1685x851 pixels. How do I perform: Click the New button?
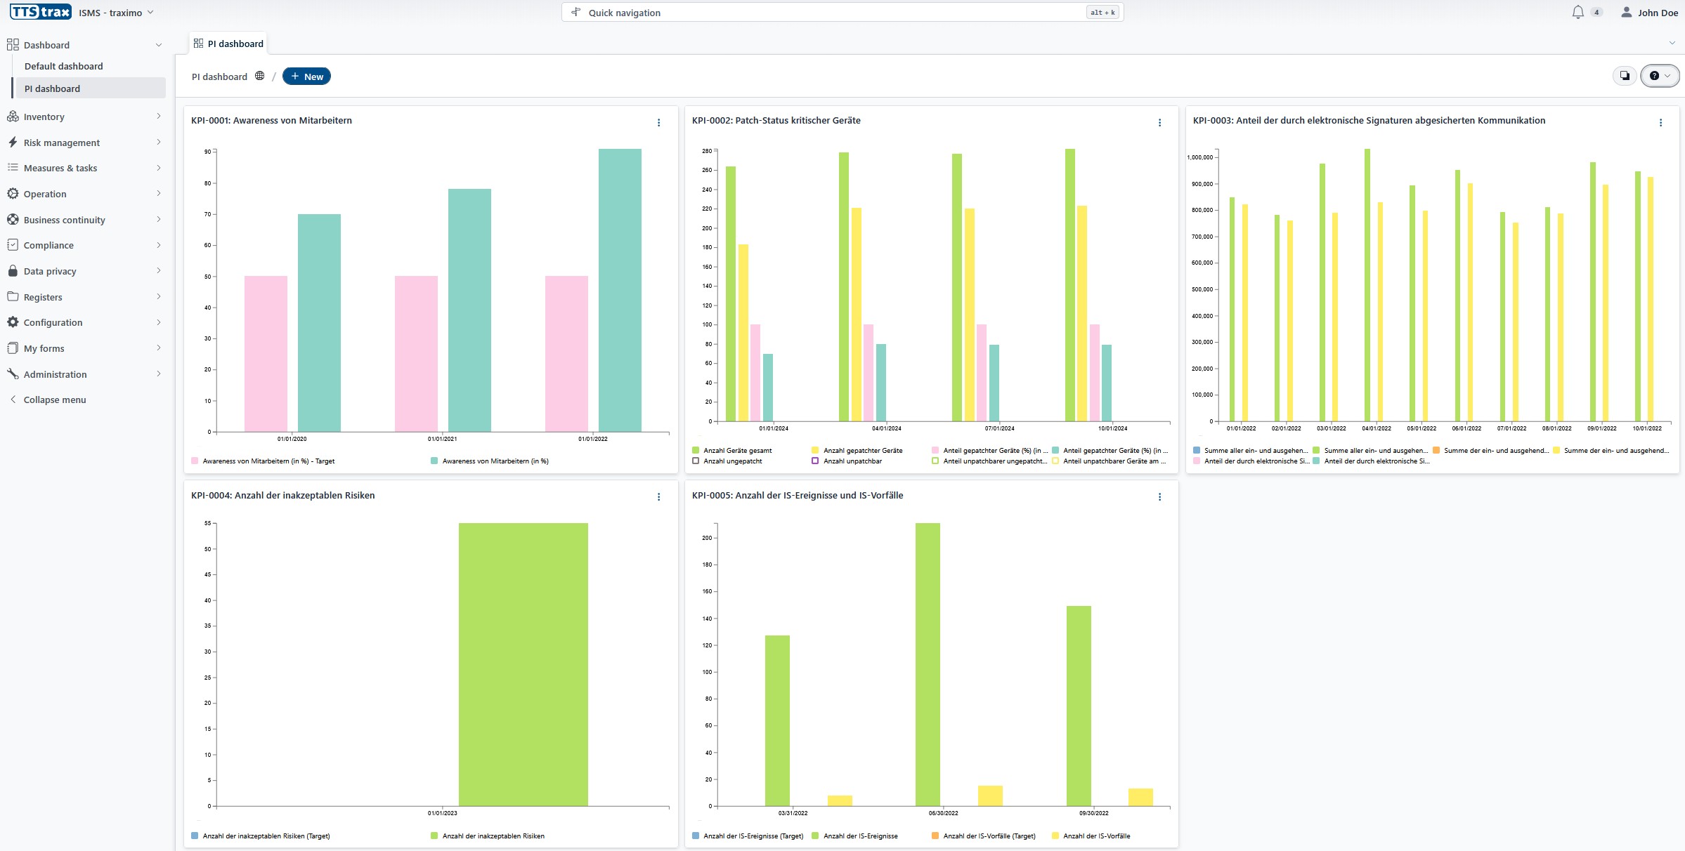[x=306, y=77]
